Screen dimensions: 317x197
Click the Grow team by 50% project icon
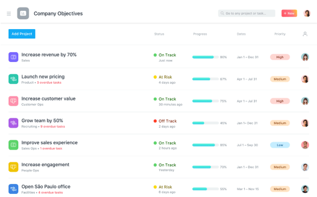coord(13,123)
